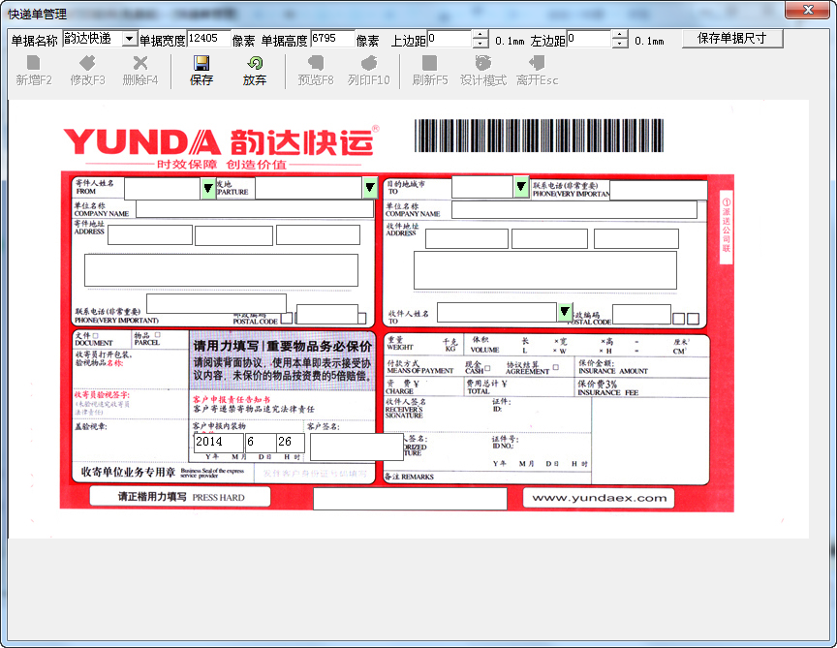The image size is (837, 648).
Task: Click the first sender address box
Action: (x=150, y=234)
